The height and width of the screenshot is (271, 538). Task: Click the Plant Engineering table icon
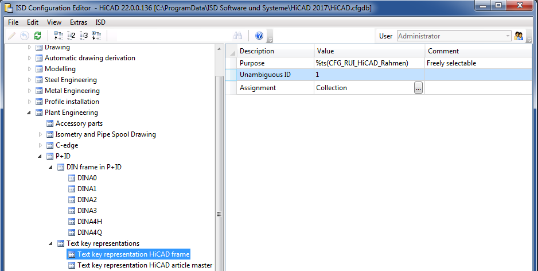point(39,113)
